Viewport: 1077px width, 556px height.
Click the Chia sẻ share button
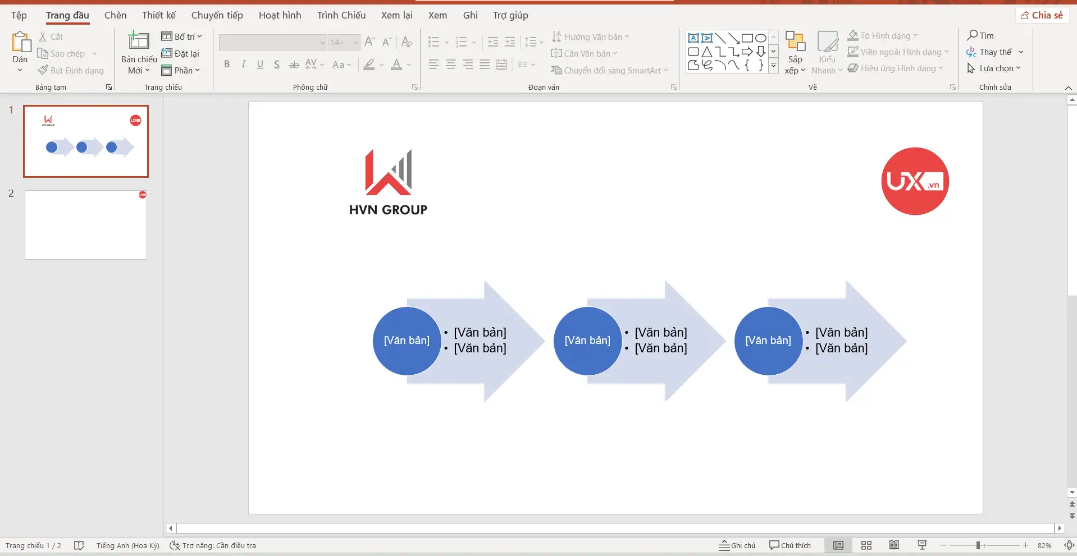coord(1042,15)
